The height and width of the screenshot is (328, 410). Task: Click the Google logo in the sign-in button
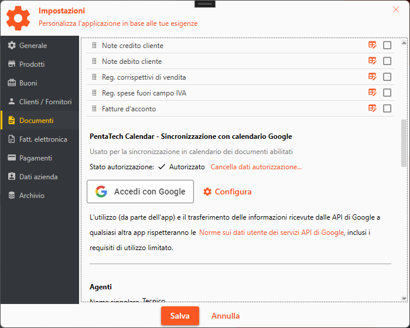tap(101, 192)
